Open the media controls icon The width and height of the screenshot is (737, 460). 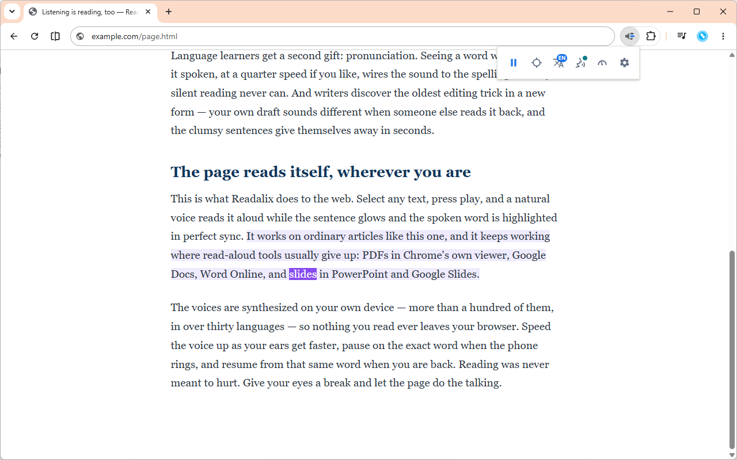coord(682,36)
